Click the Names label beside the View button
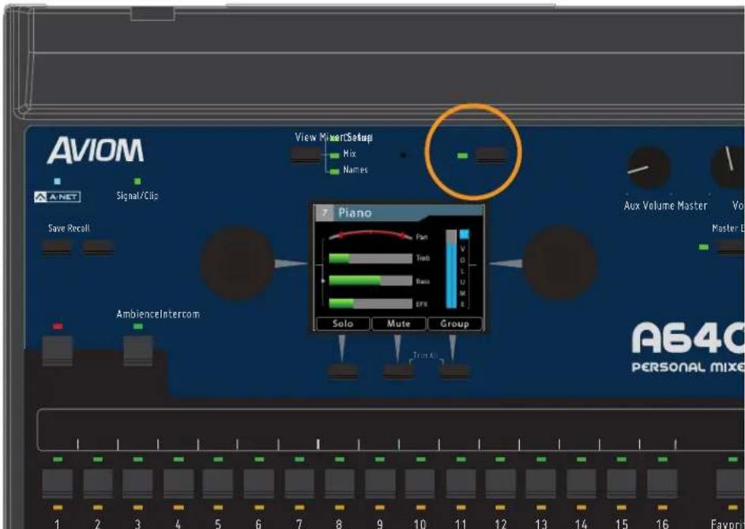745x529 pixels. [x=356, y=170]
